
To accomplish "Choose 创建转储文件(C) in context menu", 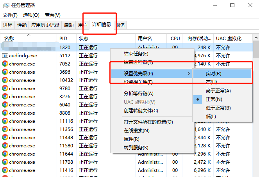I will pos(152,111).
